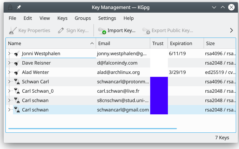Click the Carl Schwan_0 name text

pyautogui.click(x=38, y=91)
